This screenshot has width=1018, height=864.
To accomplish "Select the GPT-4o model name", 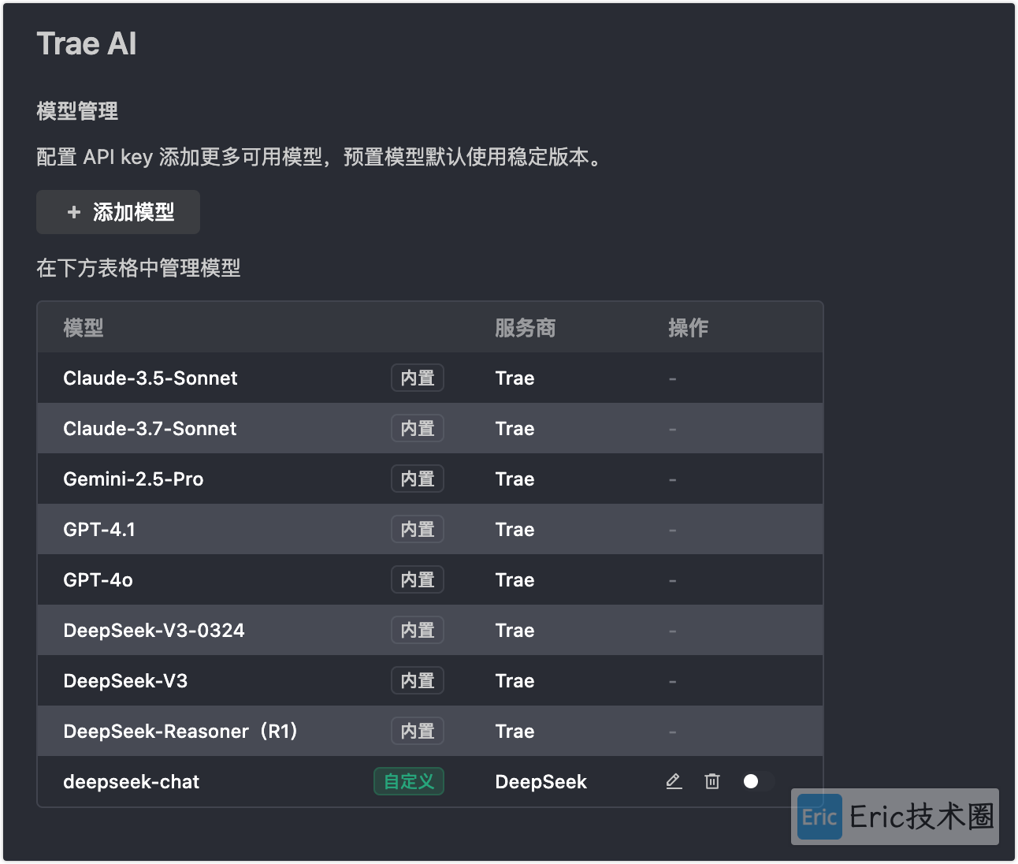I will [98, 580].
